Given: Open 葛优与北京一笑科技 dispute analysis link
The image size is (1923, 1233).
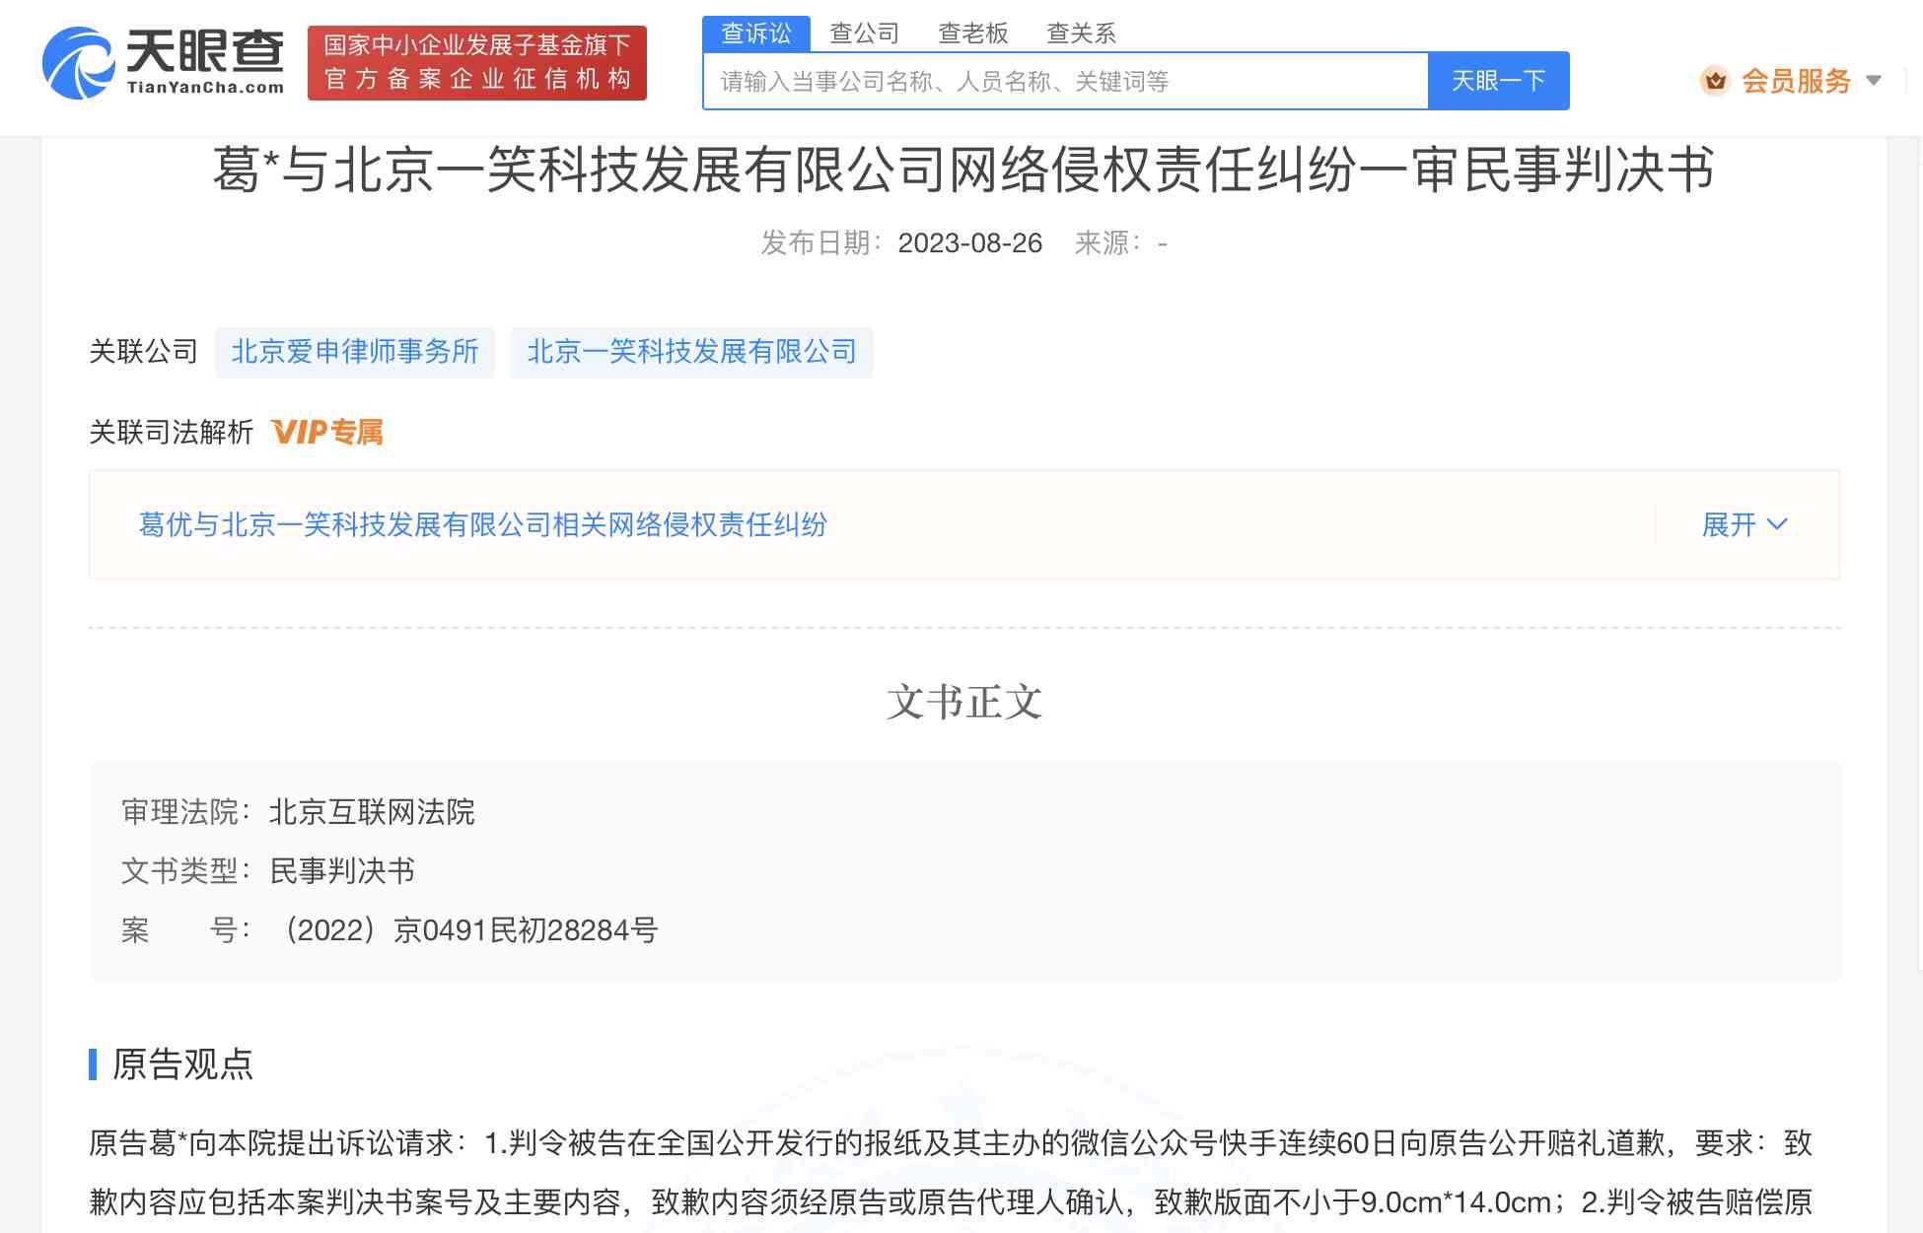Looking at the screenshot, I should coord(482,524).
